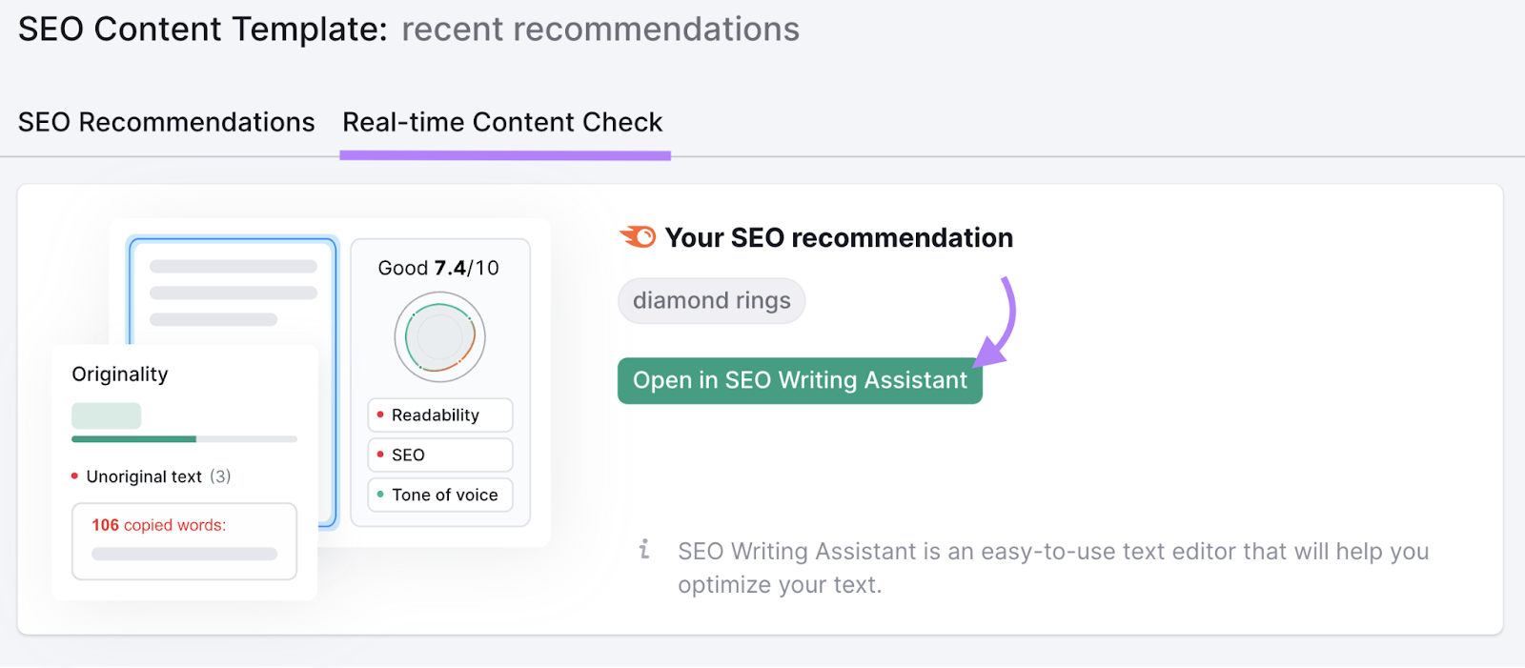Click the circular score gauge graphic

point(439,336)
